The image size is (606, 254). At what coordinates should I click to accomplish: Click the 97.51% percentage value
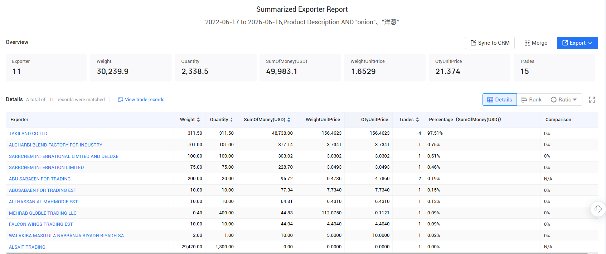click(x=435, y=133)
